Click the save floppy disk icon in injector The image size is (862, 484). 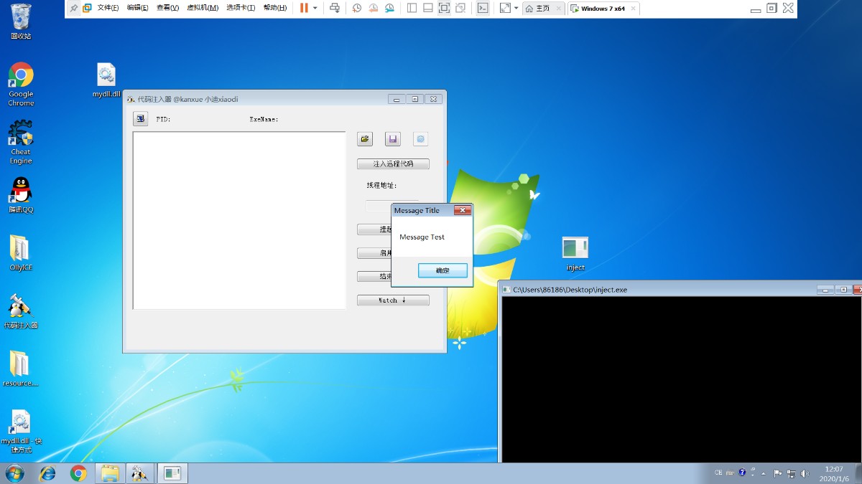(x=392, y=139)
